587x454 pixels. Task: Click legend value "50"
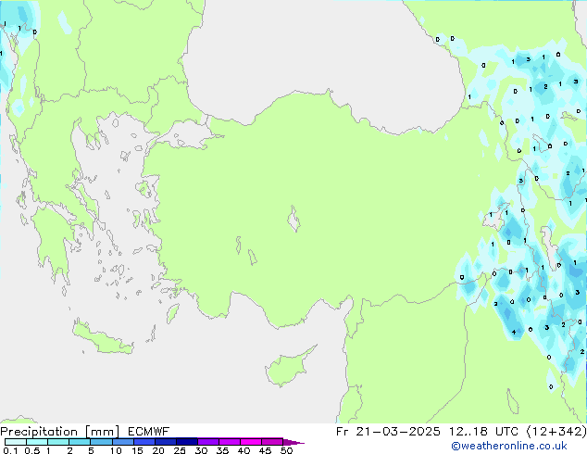click(286, 450)
